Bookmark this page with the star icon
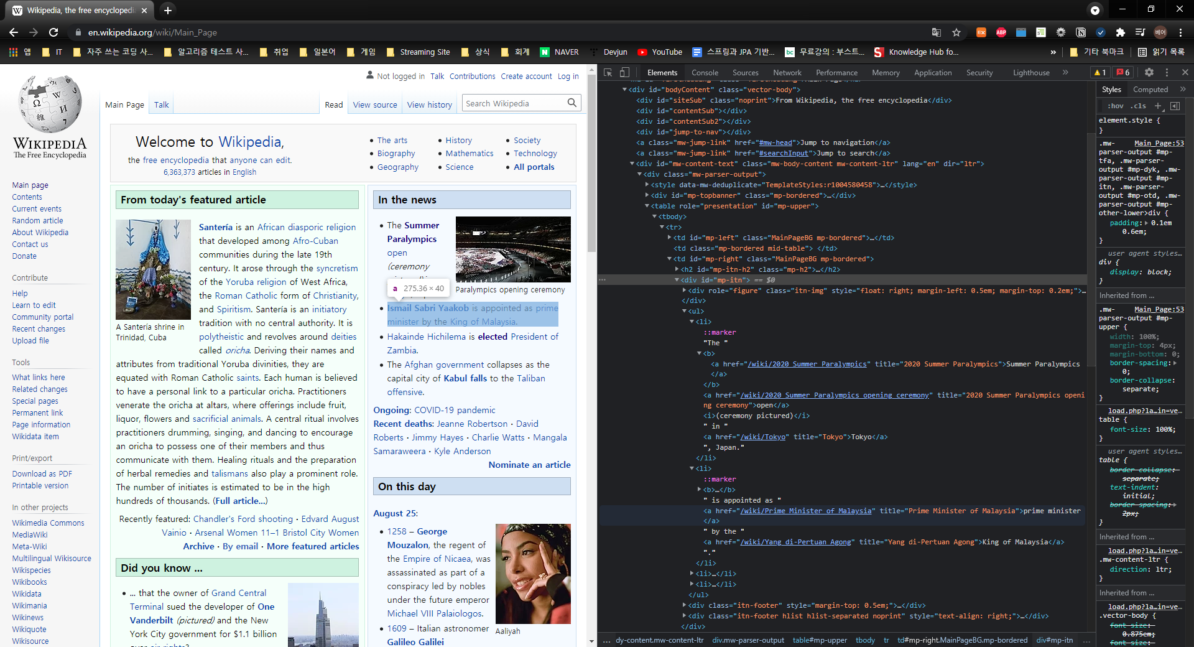 [x=956, y=32]
